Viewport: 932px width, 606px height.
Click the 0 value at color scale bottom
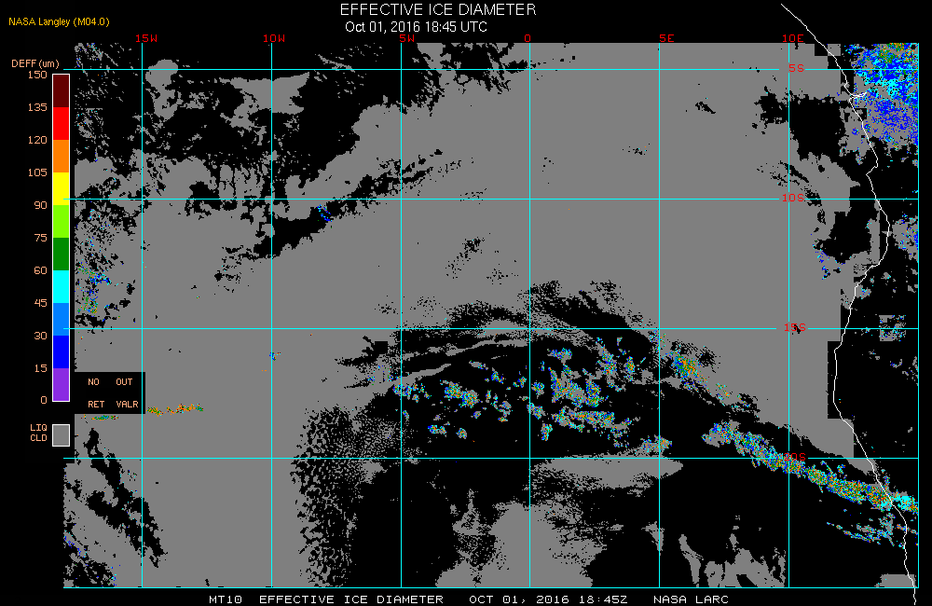pyautogui.click(x=44, y=400)
